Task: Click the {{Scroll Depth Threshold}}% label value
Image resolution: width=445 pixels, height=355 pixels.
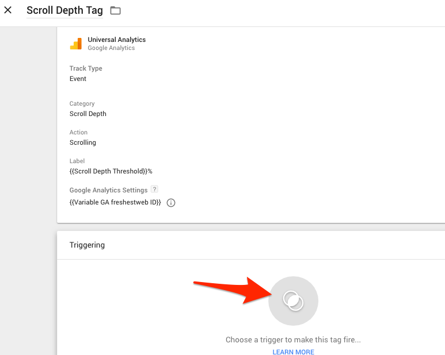Action: tap(111, 171)
